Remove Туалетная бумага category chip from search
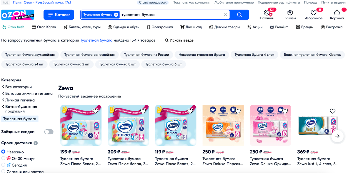Screen dimensions: 353x173 tap(116, 15)
